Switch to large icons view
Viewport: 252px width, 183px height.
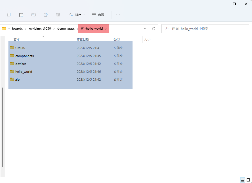(x=248, y=180)
